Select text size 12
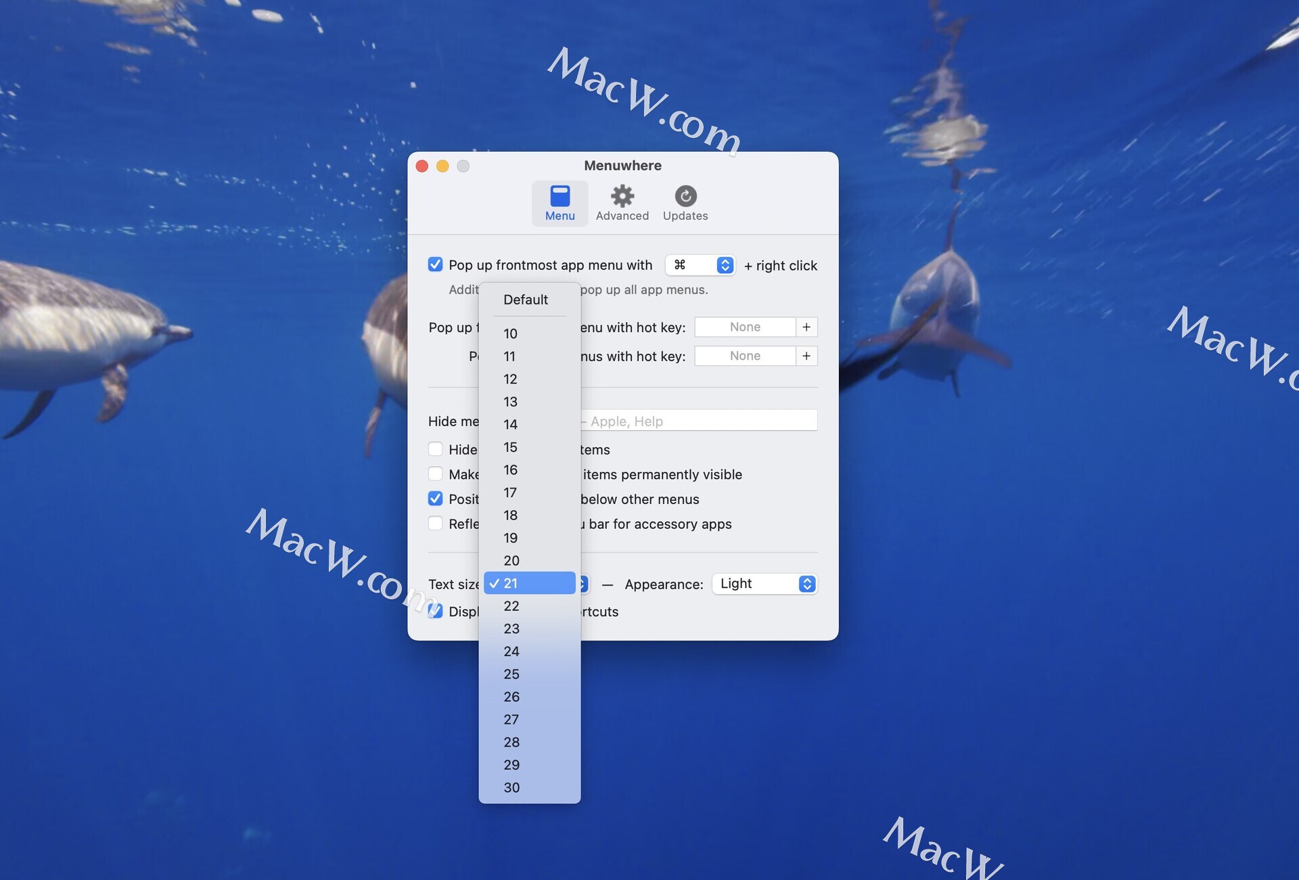 [x=530, y=379]
